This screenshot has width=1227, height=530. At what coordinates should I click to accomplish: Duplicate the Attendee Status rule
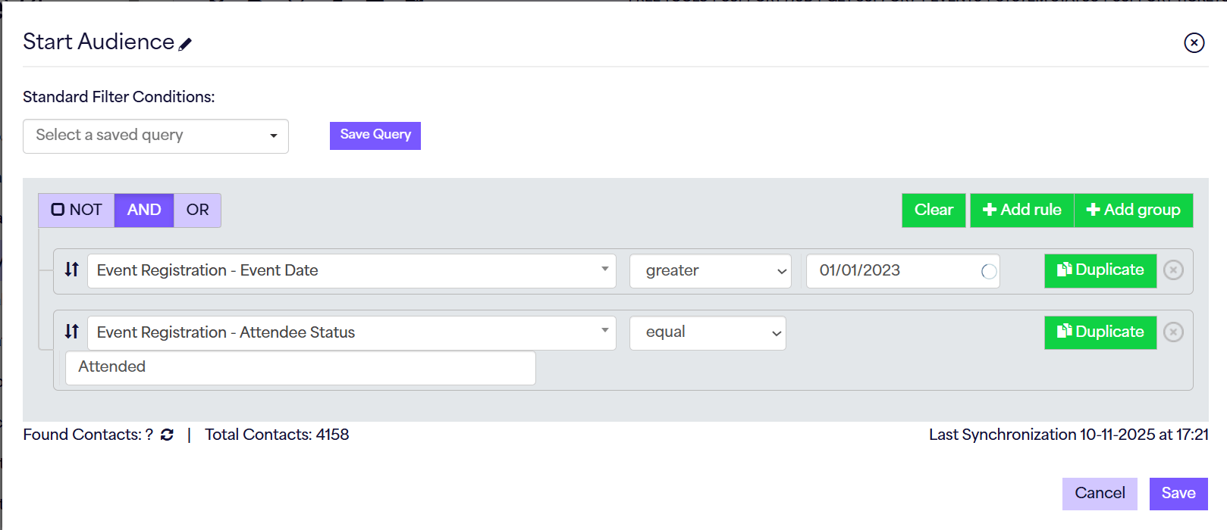(x=1100, y=332)
